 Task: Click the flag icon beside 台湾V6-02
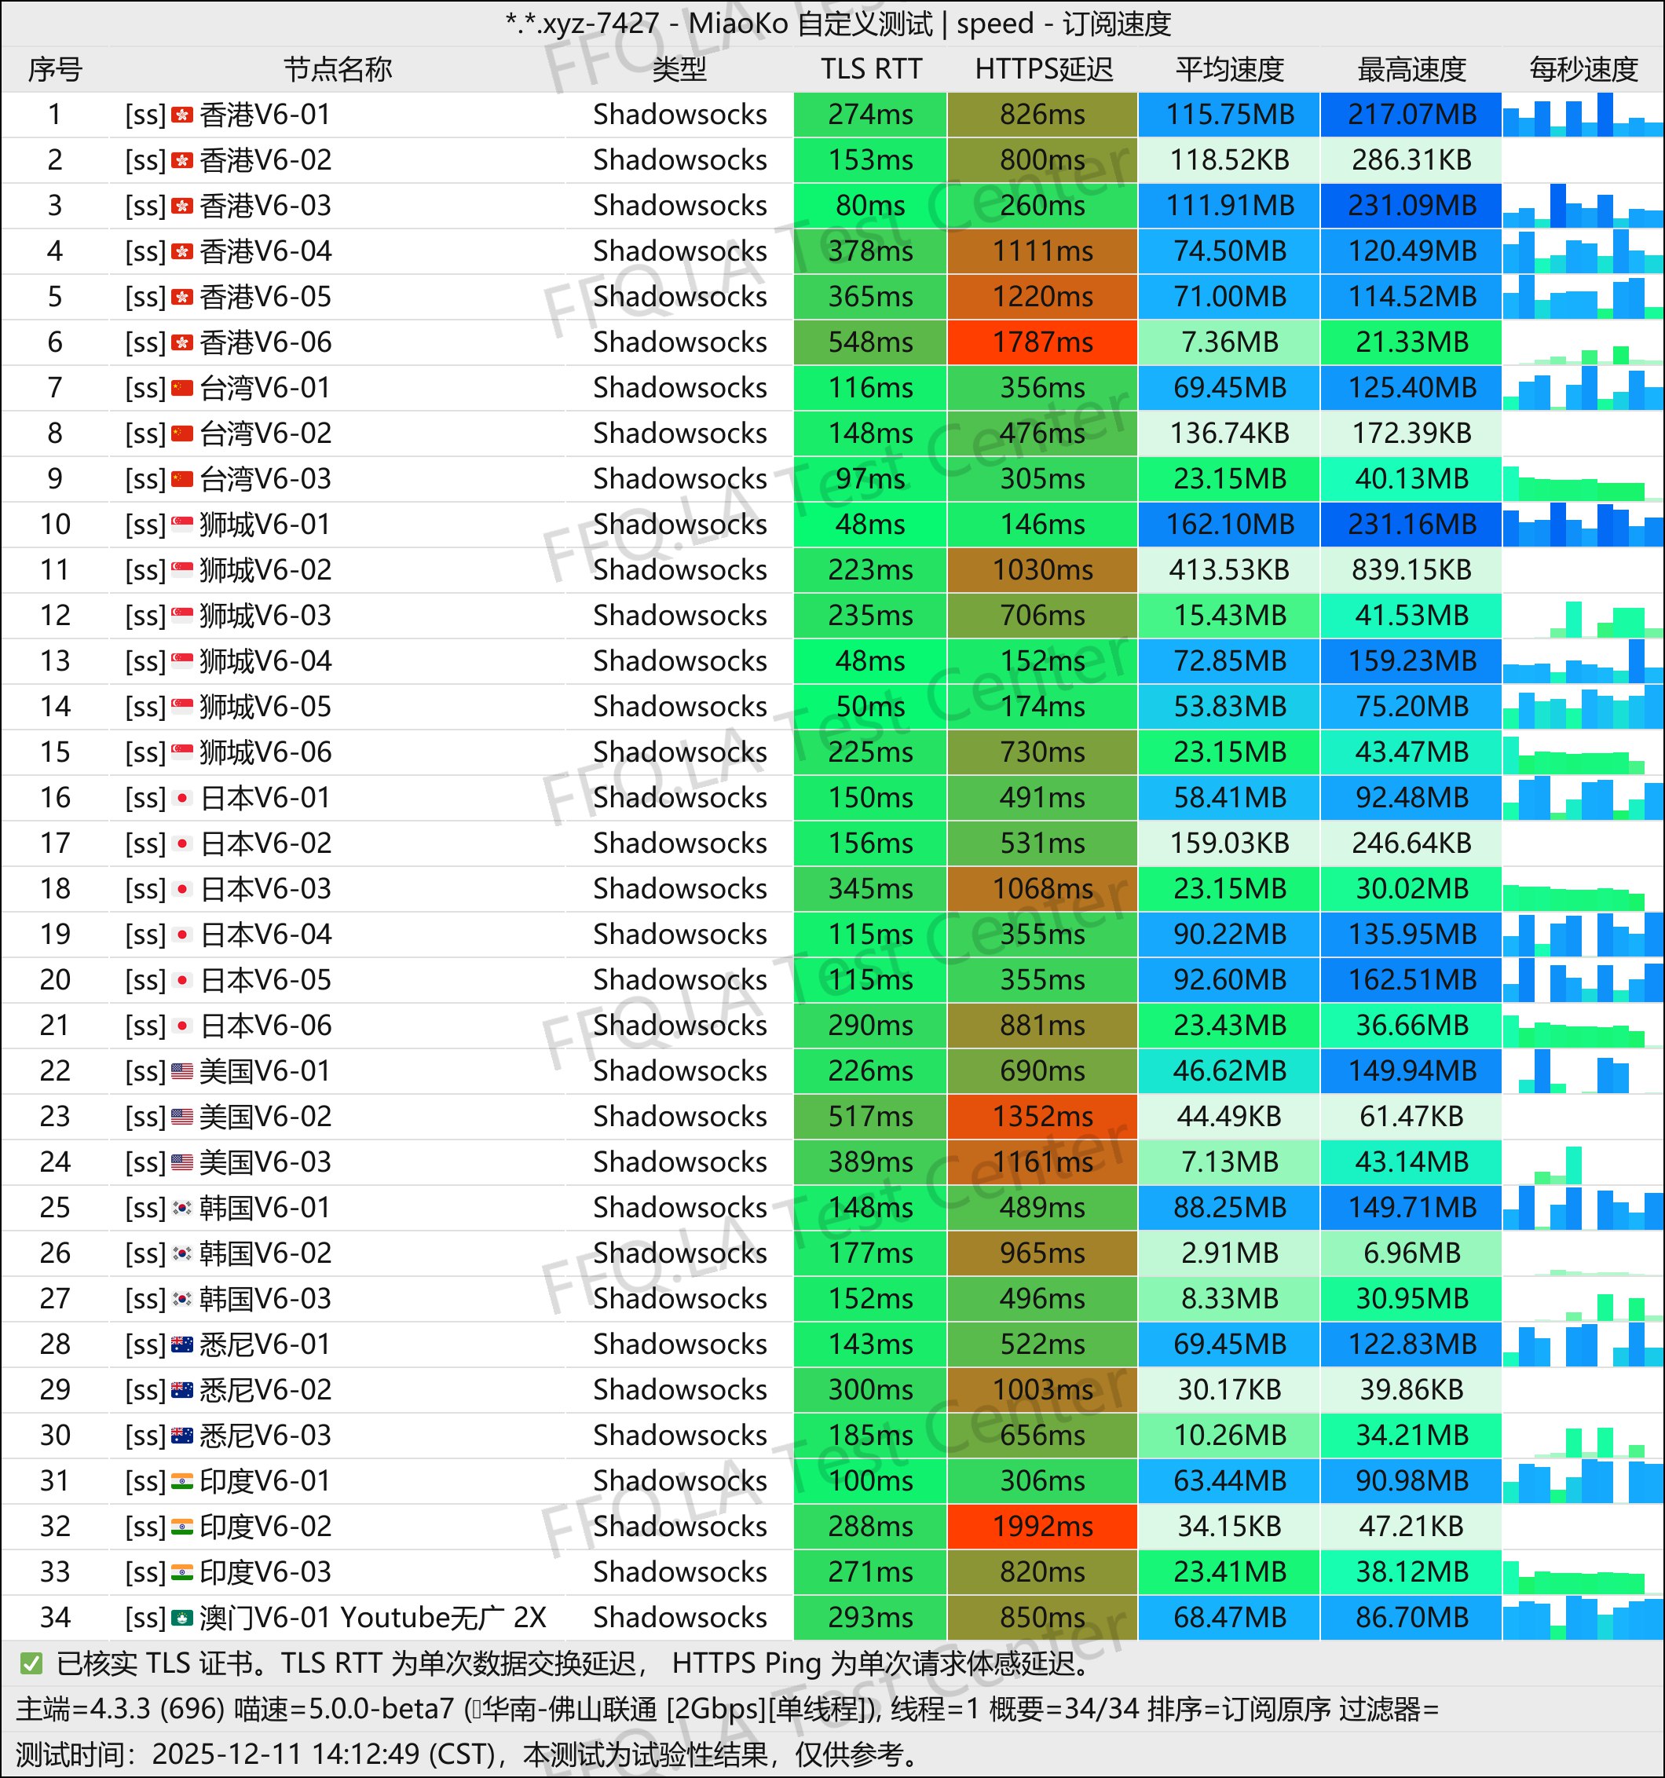point(182,433)
